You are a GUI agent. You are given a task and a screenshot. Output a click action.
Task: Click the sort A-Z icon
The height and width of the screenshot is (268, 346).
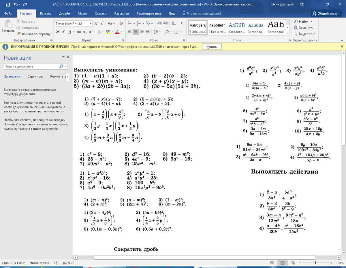[x=174, y=24]
